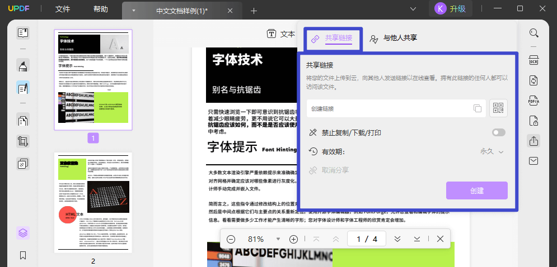Click the K account avatar
This screenshot has height=267, width=557.
(x=441, y=9)
